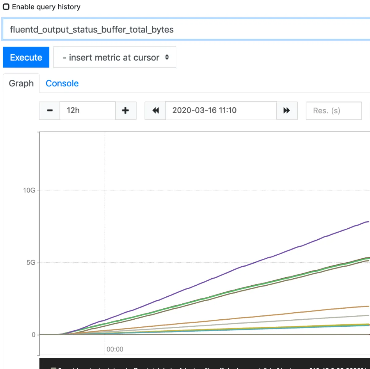The height and width of the screenshot is (369, 370).
Task: Select the Graph tab
Action: [x=21, y=83]
